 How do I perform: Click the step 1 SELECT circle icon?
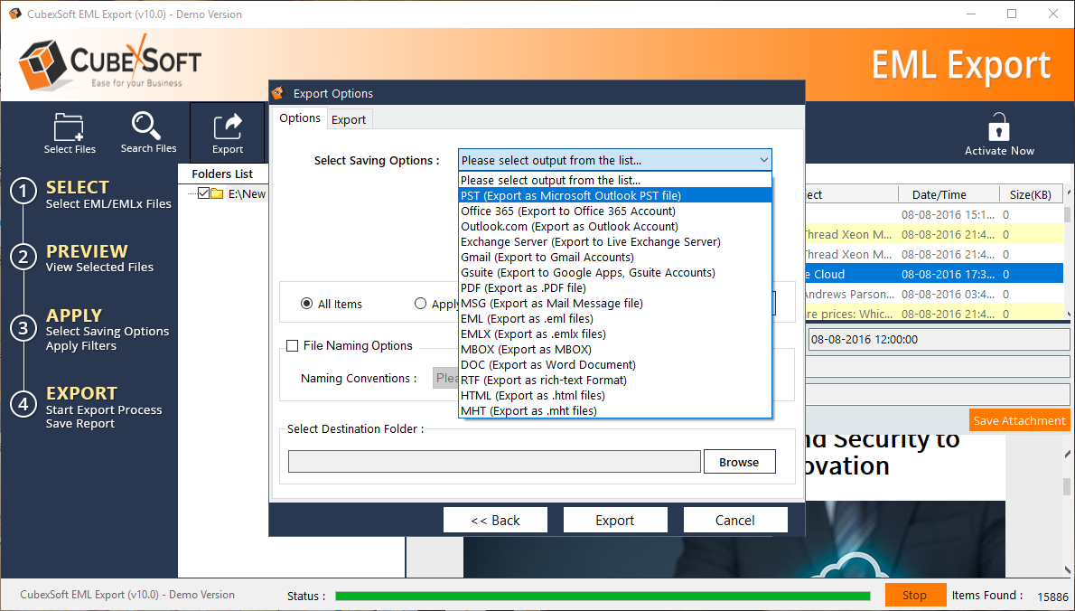click(x=23, y=191)
